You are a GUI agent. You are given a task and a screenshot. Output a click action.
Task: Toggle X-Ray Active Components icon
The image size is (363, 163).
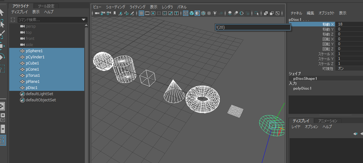[271, 13]
